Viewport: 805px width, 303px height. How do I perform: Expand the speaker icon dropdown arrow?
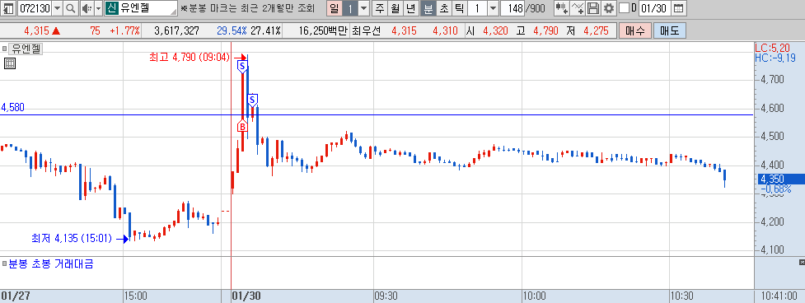coord(98,8)
